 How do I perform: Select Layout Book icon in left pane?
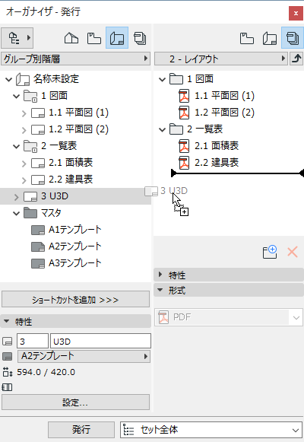[x=117, y=38]
